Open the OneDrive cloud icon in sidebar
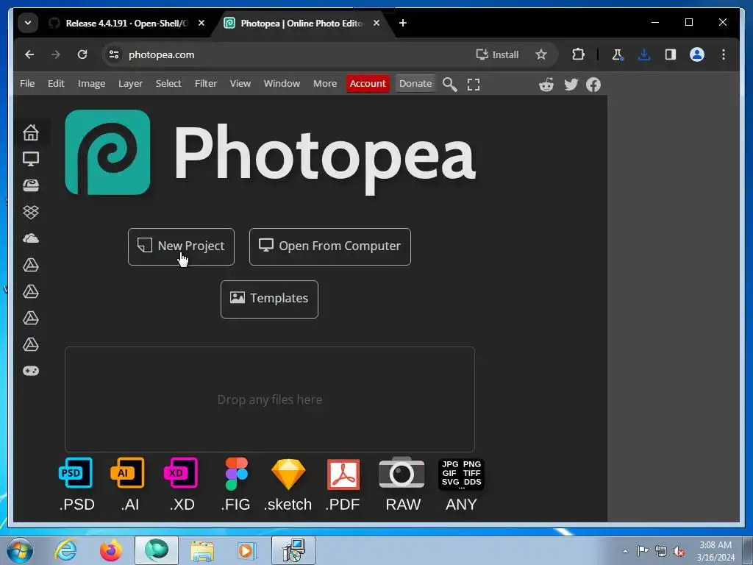Screen dimensions: 753x565 click(31, 238)
